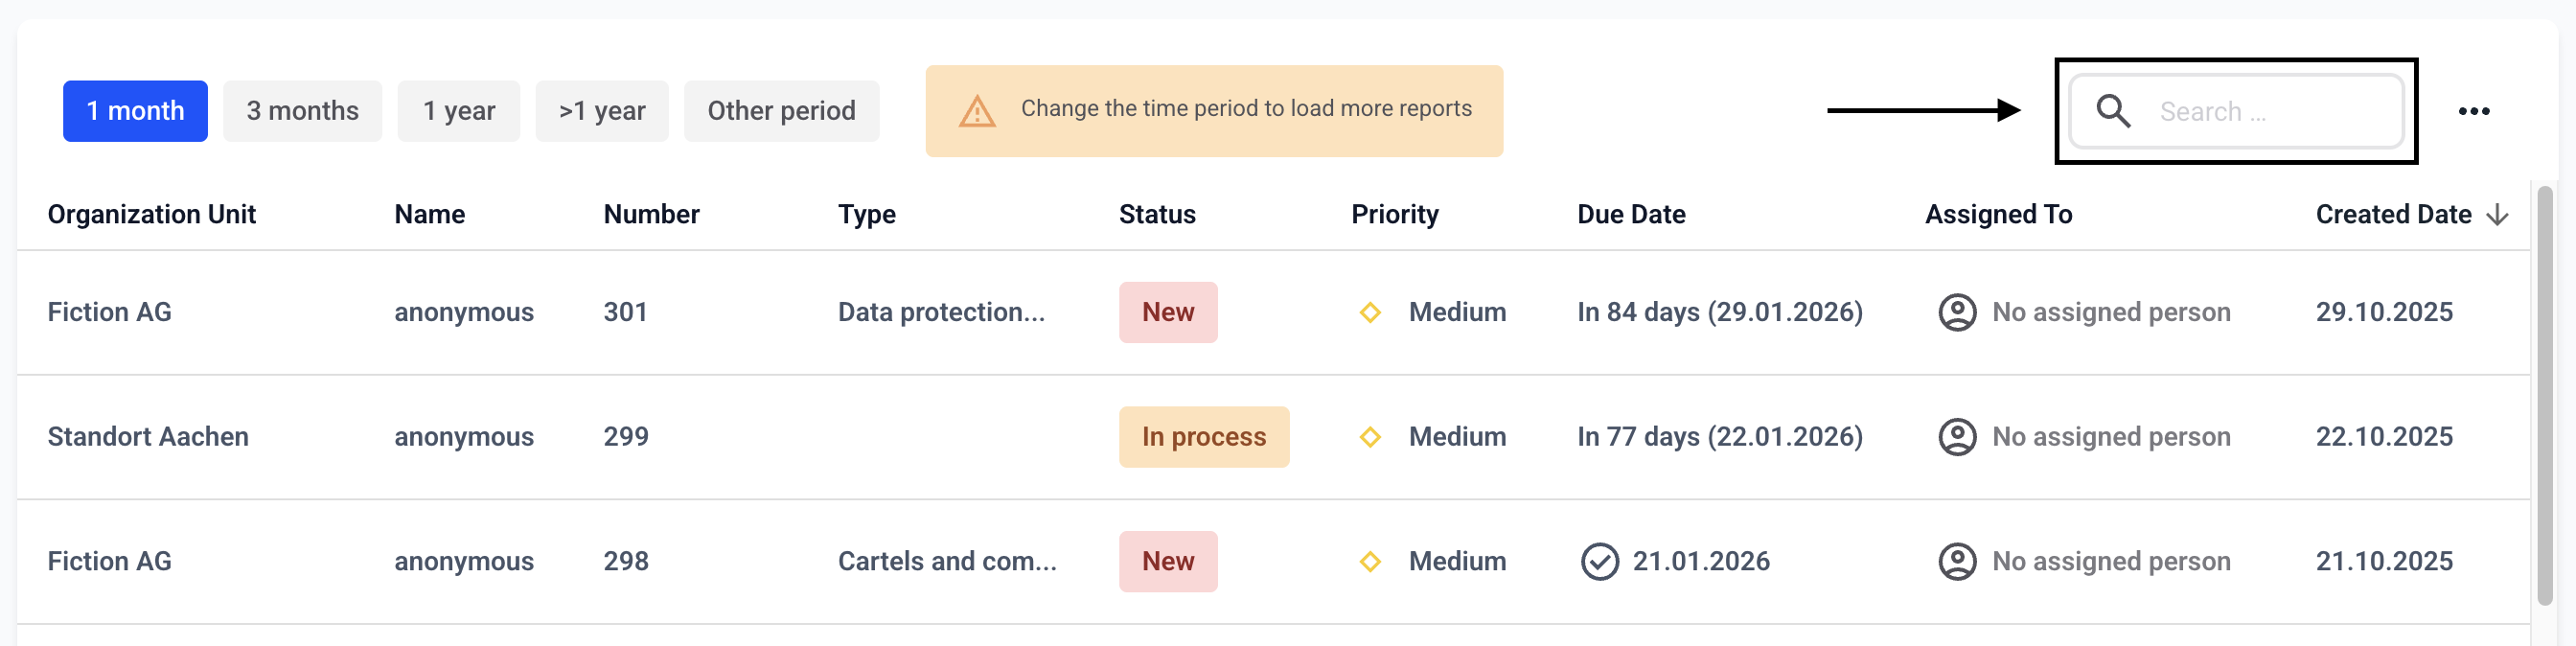This screenshot has width=2576, height=646.
Task: Click the priority diamond icon for report 301
Action: point(1369,312)
